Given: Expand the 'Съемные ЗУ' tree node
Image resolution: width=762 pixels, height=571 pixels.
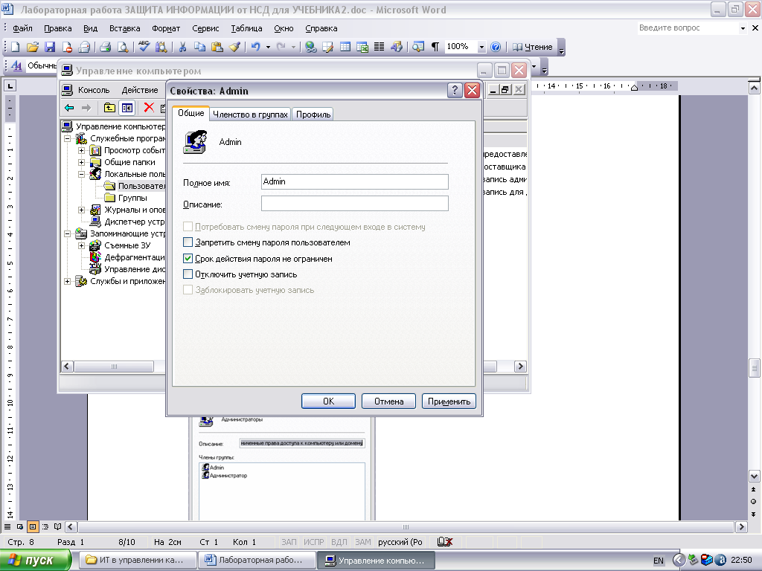Looking at the screenshot, I should 82,245.
